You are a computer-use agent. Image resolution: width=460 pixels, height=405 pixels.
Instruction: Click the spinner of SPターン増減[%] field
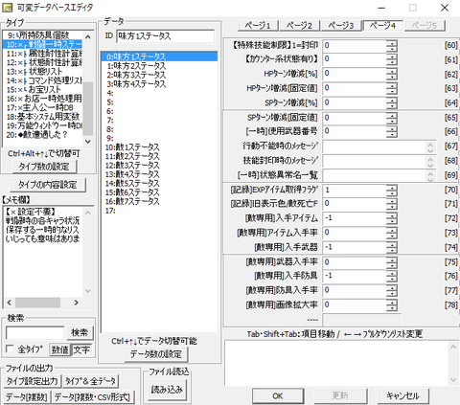pos(392,102)
